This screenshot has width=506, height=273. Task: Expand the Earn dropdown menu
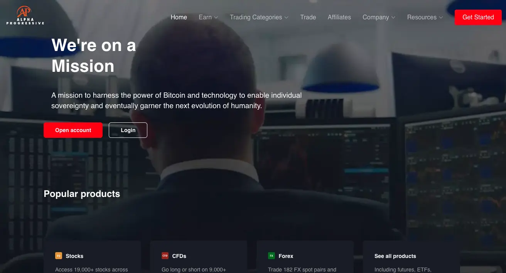coord(208,17)
